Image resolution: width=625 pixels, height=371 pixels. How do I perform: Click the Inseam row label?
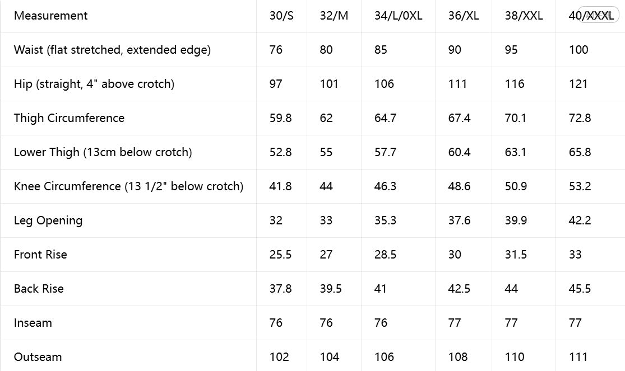tap(33, 323)
